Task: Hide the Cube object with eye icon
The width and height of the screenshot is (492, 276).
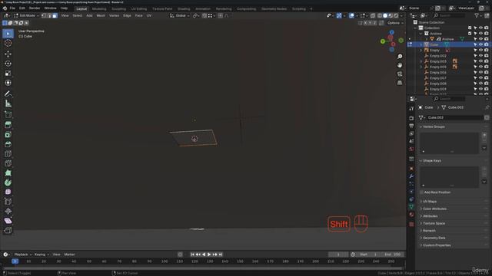Action: [x=480, y=44]
